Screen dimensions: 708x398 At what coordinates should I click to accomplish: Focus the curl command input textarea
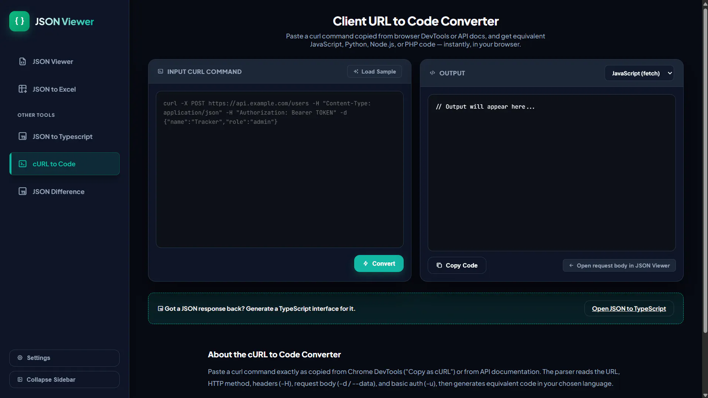280,169
